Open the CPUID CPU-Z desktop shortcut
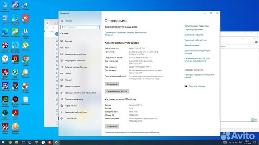 (x=5, y=87)
